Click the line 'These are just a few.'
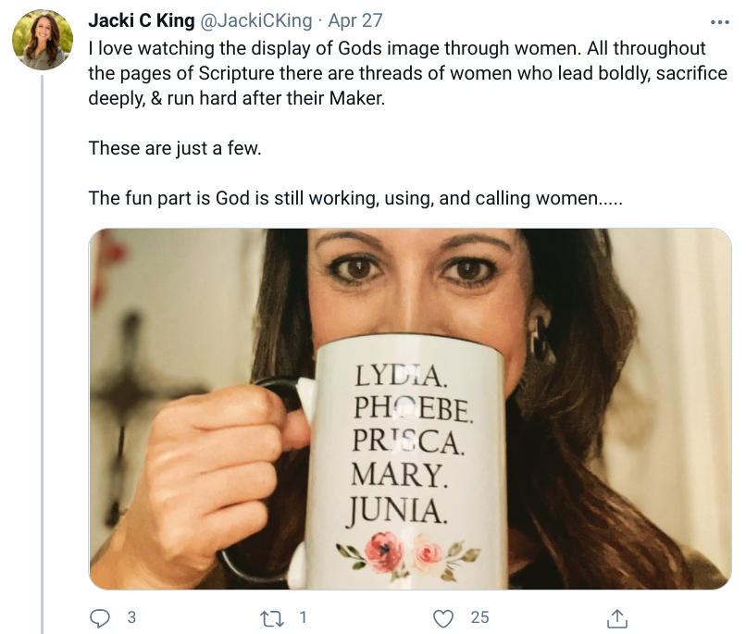 pyautogui.click(x=175, y=148)
